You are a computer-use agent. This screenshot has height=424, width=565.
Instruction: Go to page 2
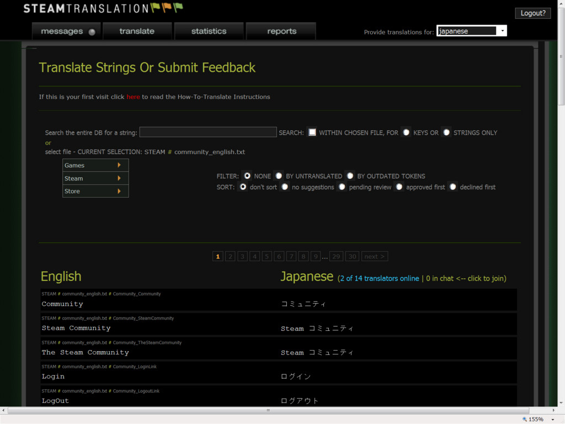(x=230, y=256)
